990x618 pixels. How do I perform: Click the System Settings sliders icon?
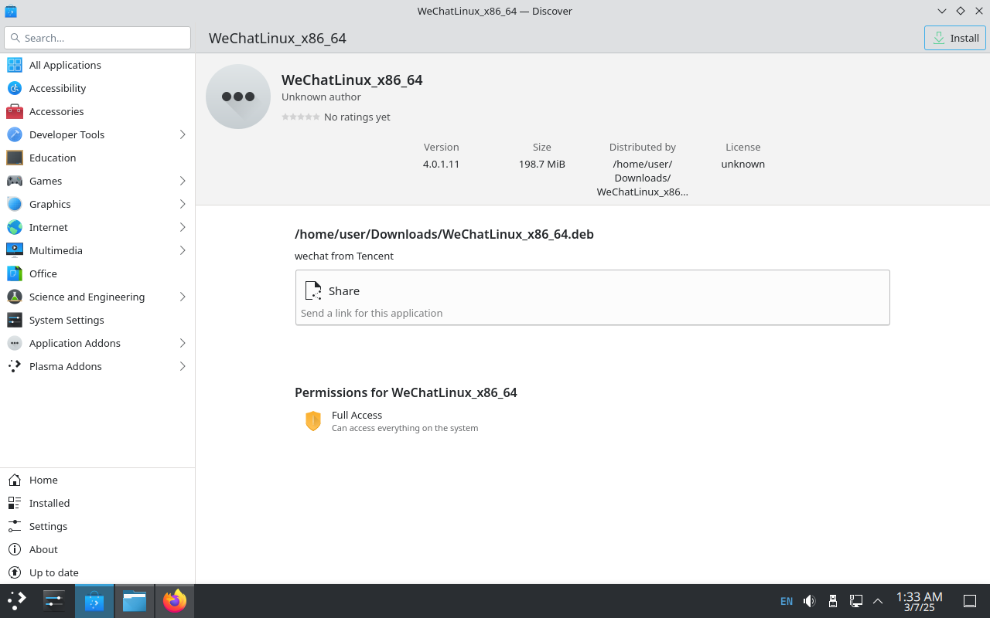pyautogui.click(x=15, y=320)
